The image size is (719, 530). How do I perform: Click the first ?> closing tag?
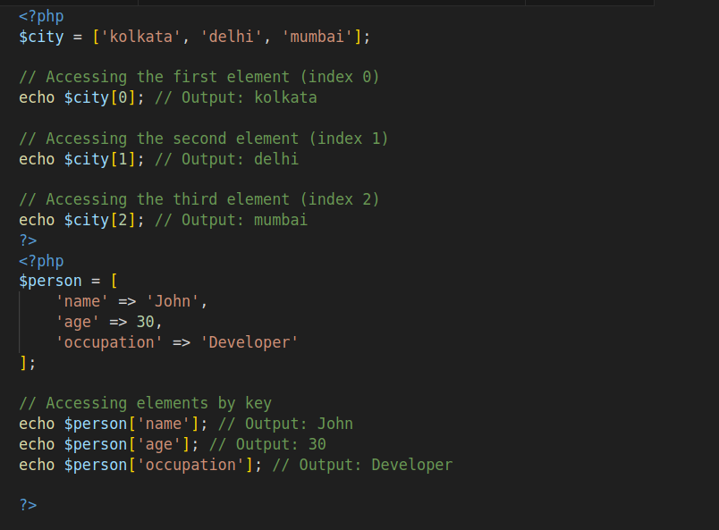click(28, 240)
